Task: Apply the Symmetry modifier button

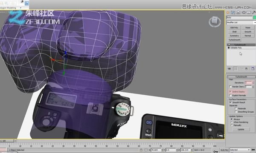Action: tap(234, 36)
